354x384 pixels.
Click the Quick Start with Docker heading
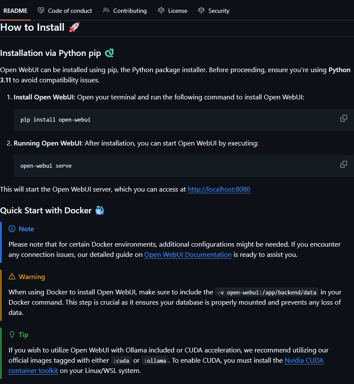point(46,210)
